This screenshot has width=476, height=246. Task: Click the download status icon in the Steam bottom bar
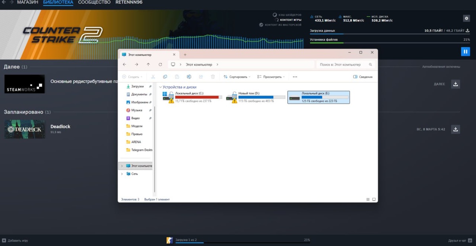[169, 240]
